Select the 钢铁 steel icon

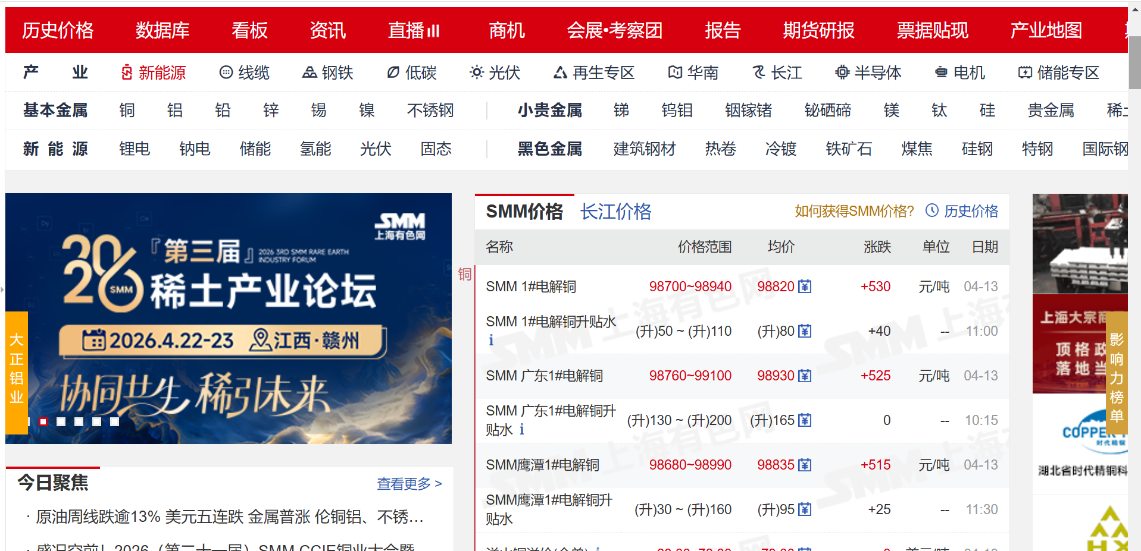pos(309,73)
